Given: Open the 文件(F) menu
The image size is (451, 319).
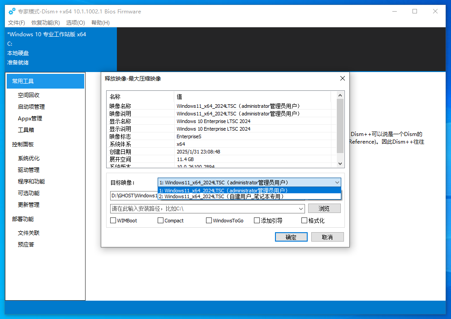Looking at the screenshot, I should 17,23.
